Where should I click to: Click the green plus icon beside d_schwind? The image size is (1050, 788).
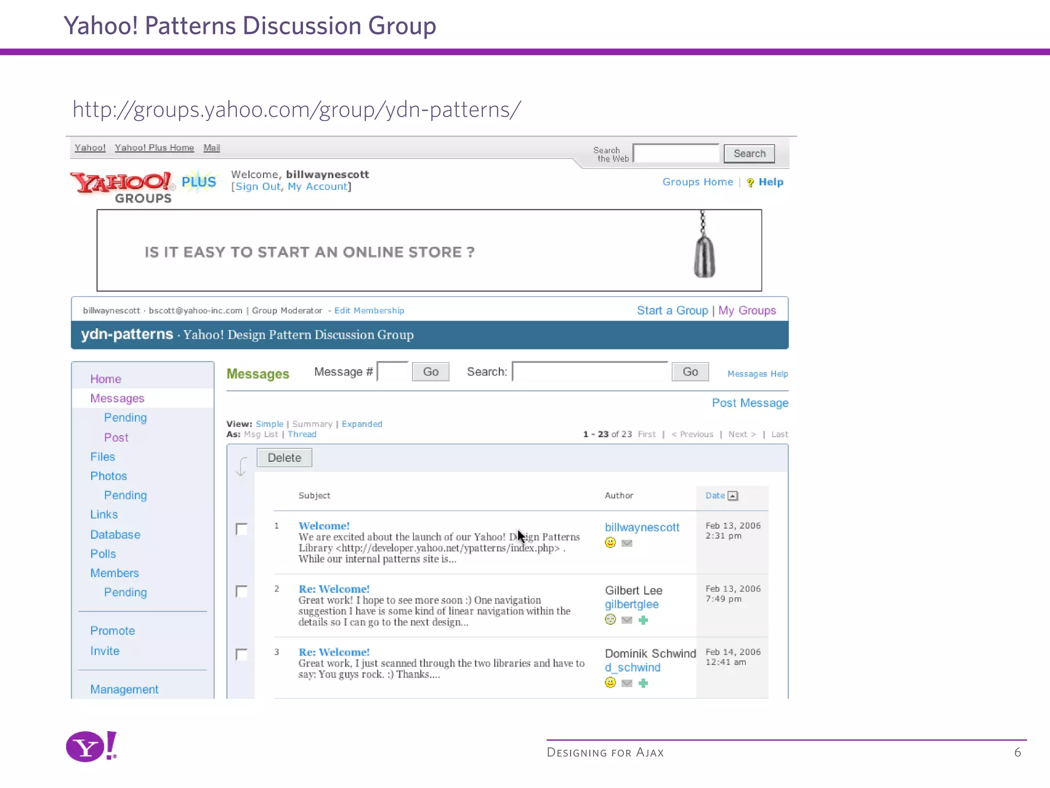coord(643,683)
